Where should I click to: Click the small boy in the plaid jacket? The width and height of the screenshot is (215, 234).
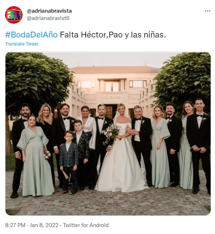point(69,161)
